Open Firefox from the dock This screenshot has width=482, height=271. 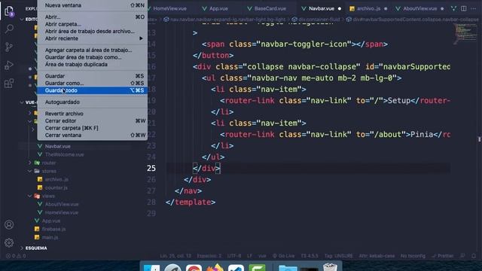[x=215, y=267]
